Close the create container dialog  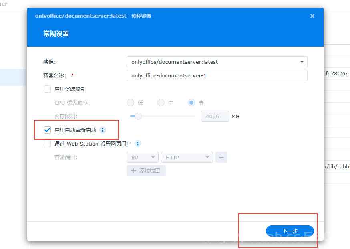tap(312, 16)
